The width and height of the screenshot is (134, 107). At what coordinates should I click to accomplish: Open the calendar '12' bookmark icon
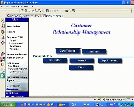point(3,31)
